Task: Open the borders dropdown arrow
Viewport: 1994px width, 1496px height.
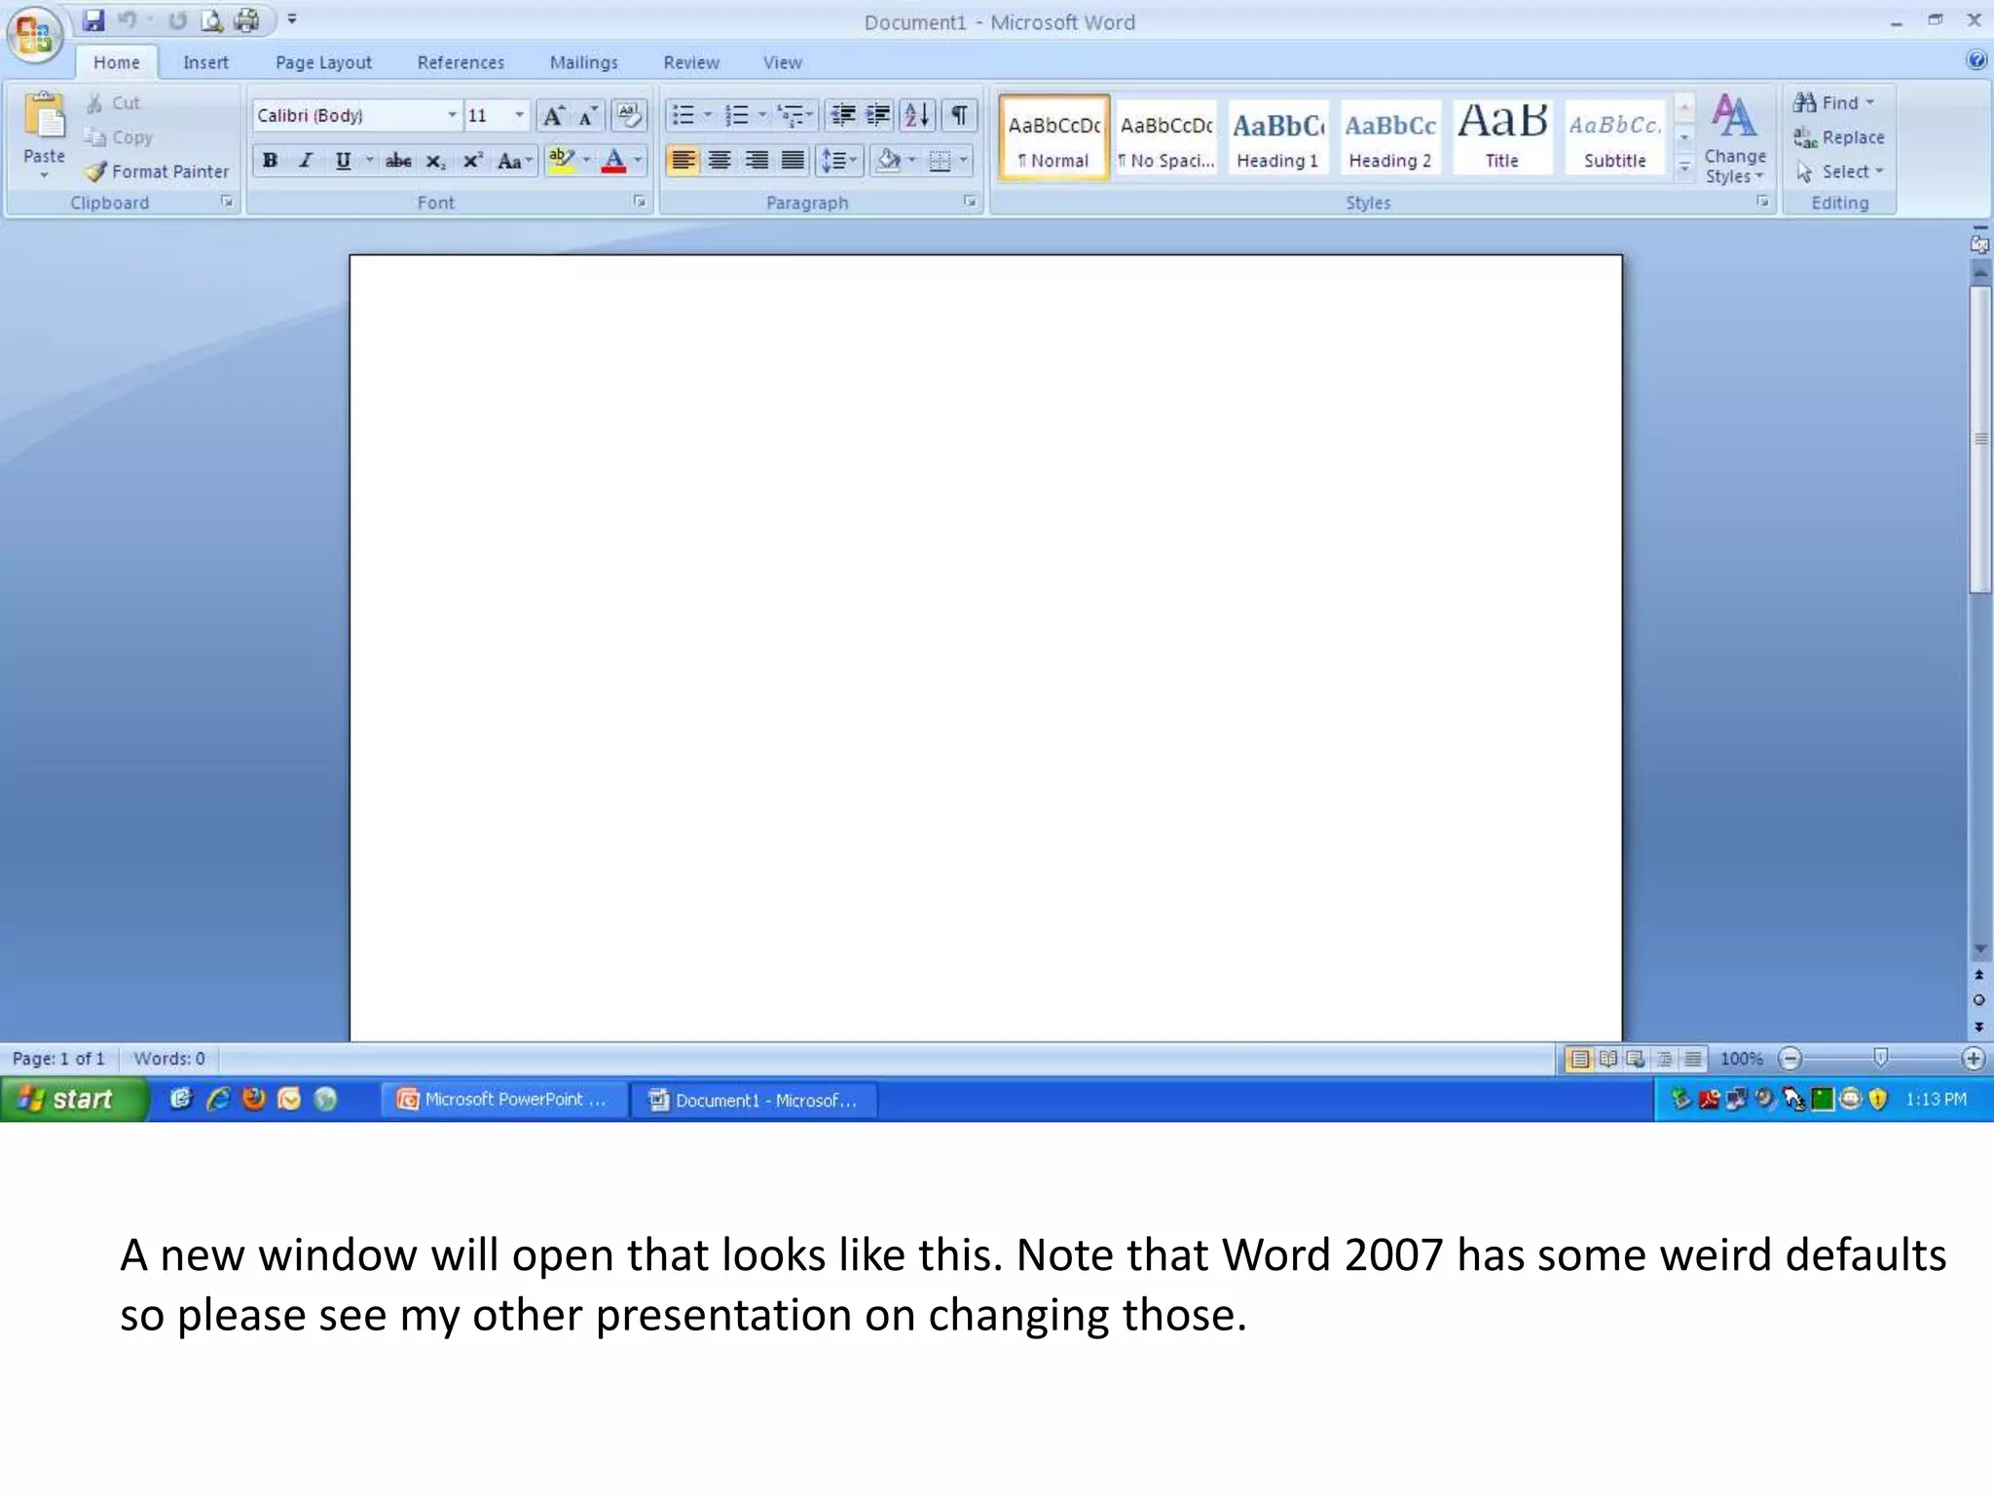Action: click(963, 161)
